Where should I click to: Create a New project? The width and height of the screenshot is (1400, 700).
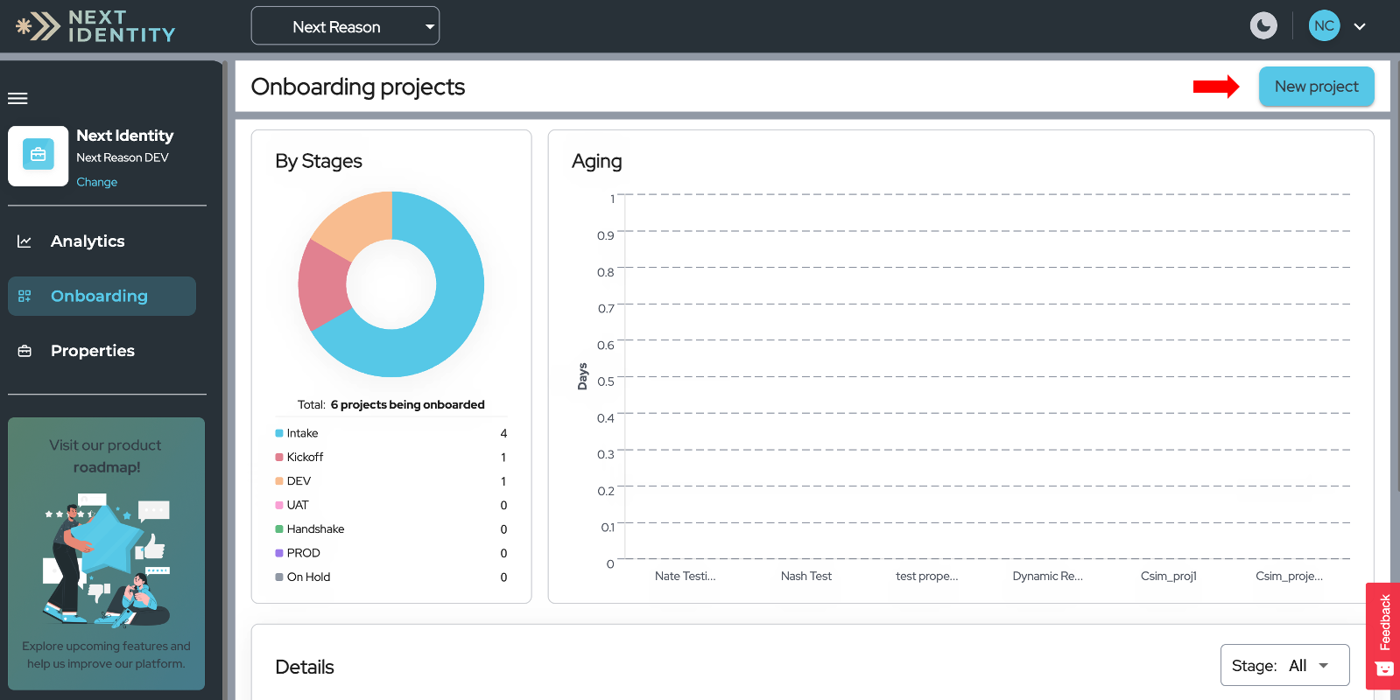(x=1316, y=87)
